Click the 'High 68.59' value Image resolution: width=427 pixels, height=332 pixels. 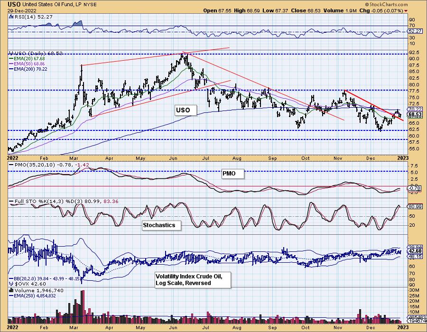click(x=247, y=10)
